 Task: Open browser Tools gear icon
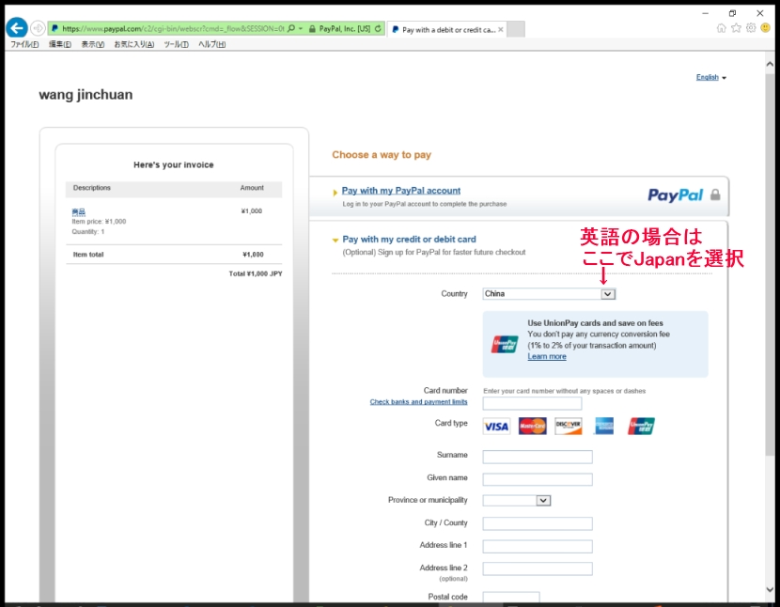click(751, 28)
